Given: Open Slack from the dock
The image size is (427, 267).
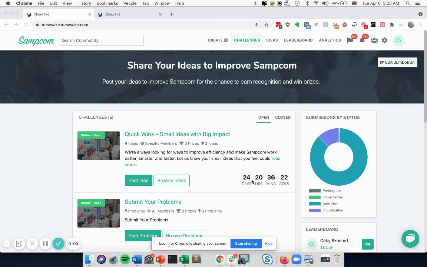Looking at the screenshot, I should pyautogui.click(x=232, y=259).
